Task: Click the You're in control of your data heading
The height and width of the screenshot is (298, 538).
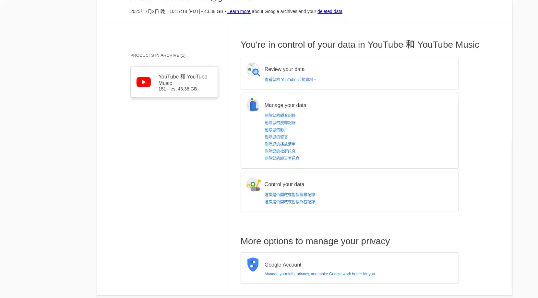Action: pyautogui.click(x=360, y=44)
